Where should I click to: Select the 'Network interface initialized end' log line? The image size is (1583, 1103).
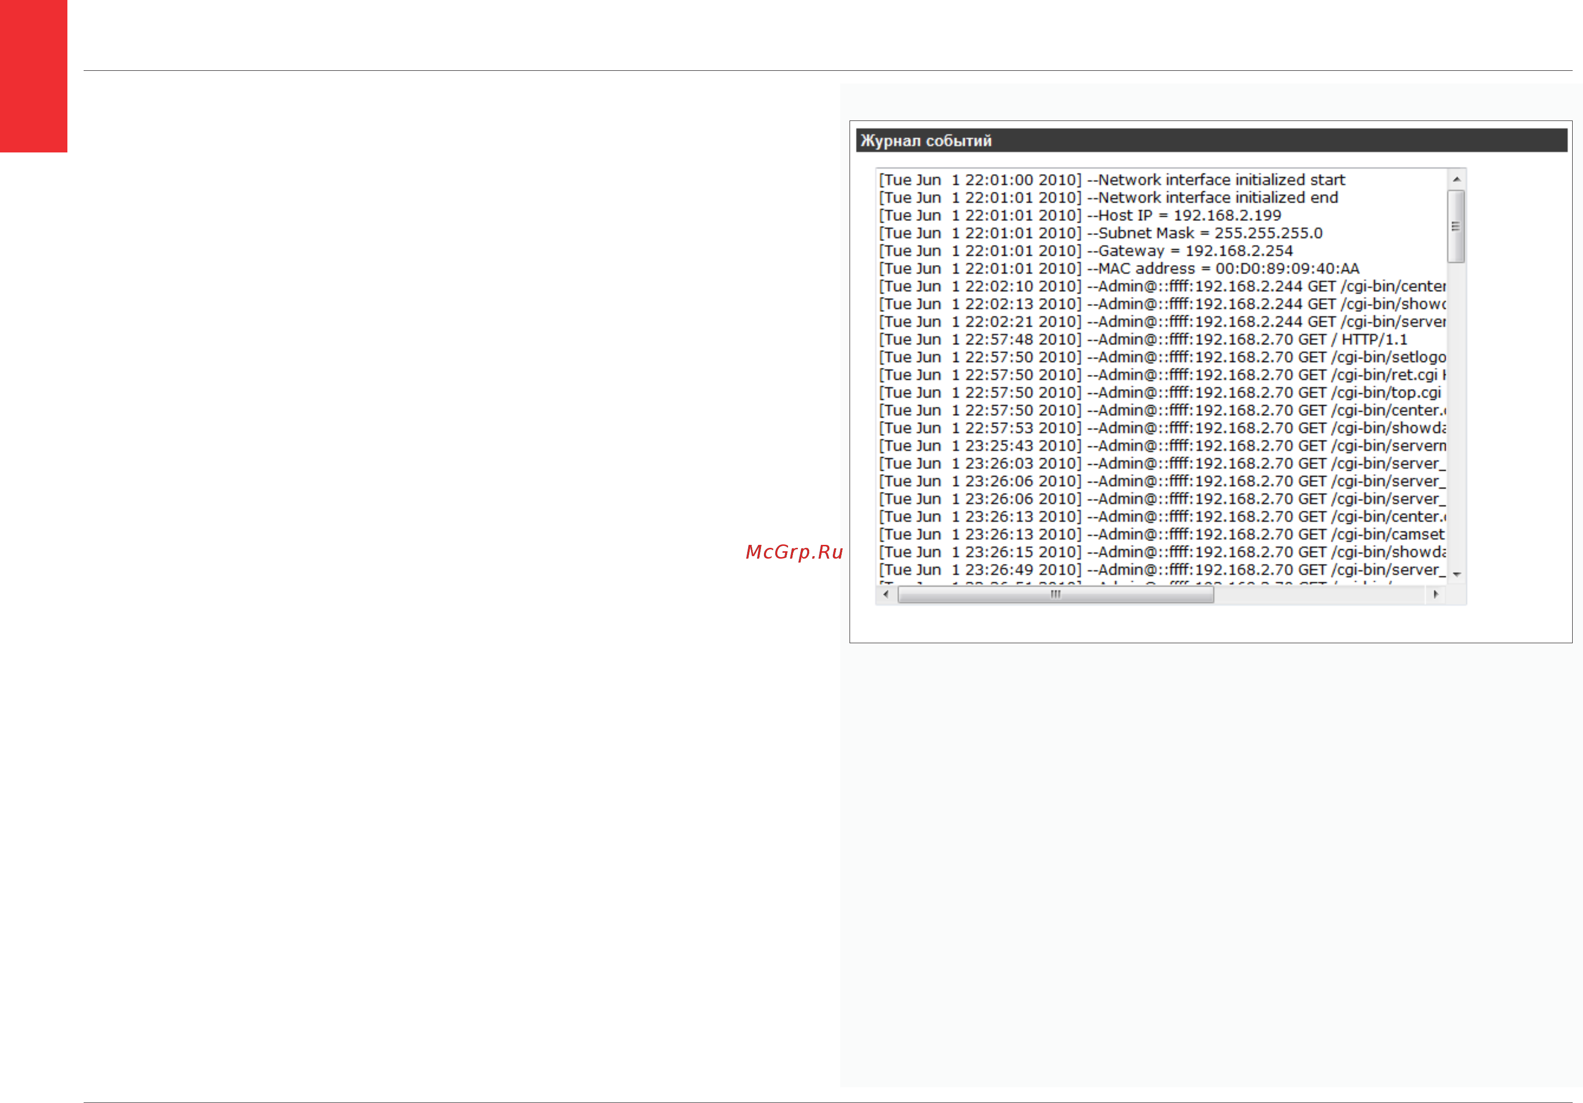(x=1109, y=198)
